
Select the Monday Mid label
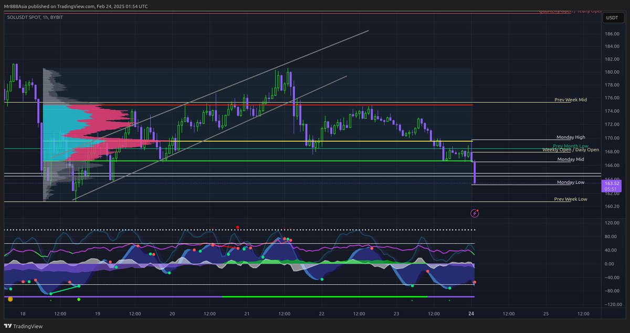[571, 159]
